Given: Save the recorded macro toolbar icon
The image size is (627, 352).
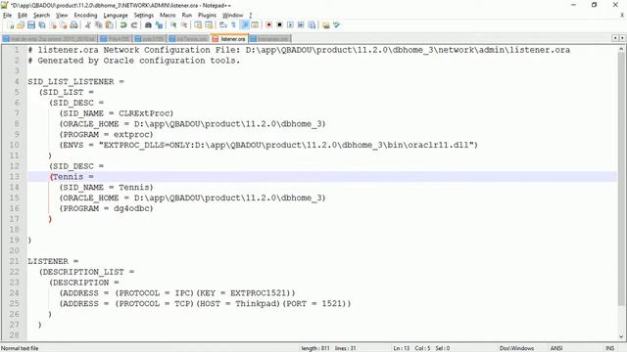Looking at the screenshot, I should click(312, 25).
